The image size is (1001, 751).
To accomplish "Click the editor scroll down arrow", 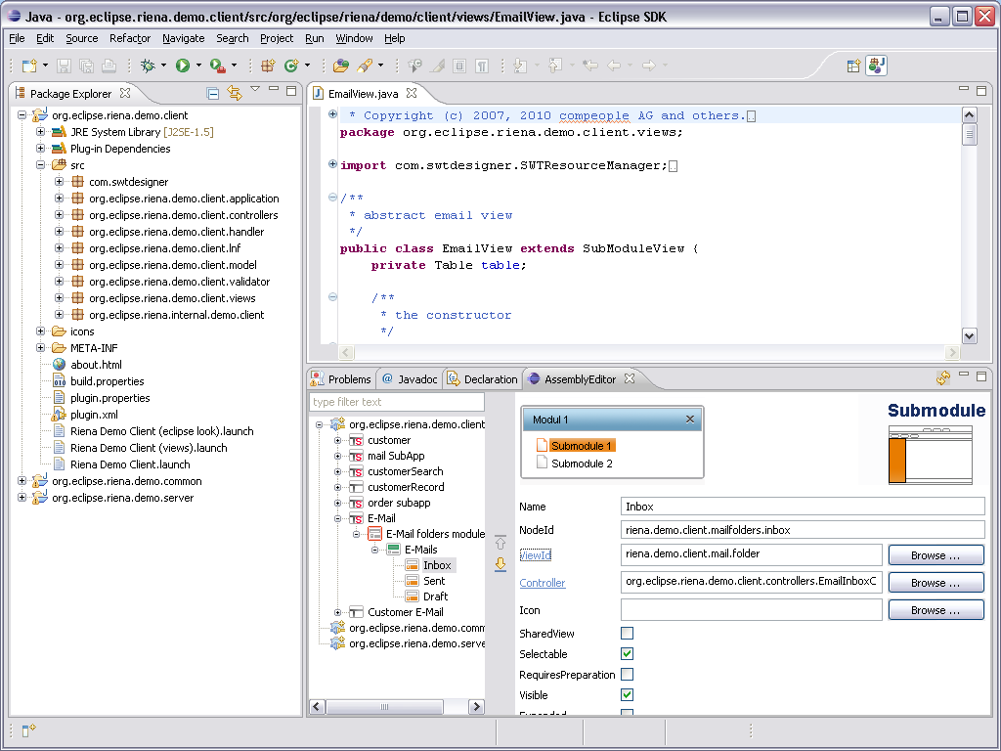I will [969, 336].
